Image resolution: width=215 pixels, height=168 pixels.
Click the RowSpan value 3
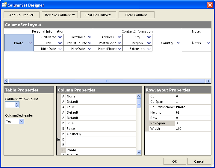tap(177, 123)
